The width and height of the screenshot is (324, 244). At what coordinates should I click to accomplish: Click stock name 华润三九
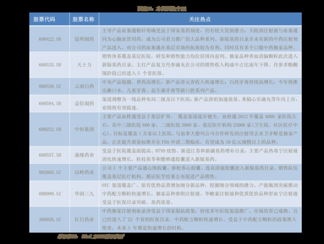tap(84, 194)
